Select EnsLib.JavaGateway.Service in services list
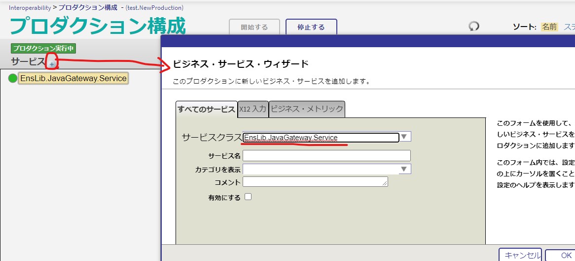The height and width of the screenshot is (261, 575). pos(73,79)
